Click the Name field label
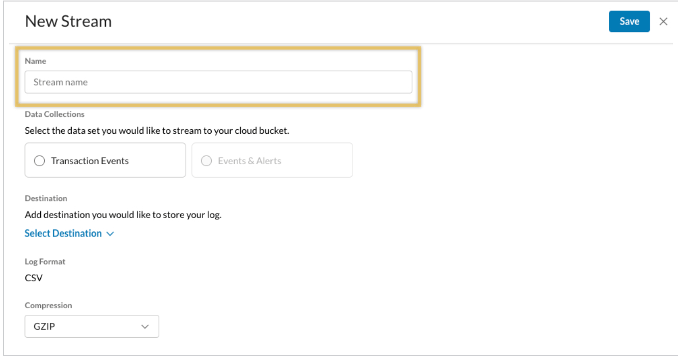678x356 pixels. pos(36,61)
